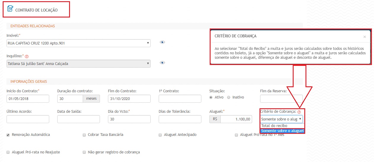Click help icon next to Inquilino label
Viewport: 374px width, 162px height.
(x=27, y=56)
